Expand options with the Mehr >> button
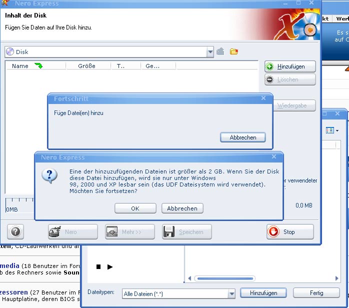The width and height of the screenshot is (349, 308). coord(130,231)
